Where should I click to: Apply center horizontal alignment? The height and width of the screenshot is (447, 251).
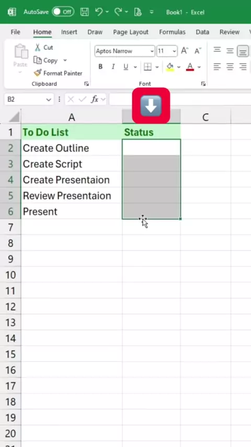coord(230,67)
